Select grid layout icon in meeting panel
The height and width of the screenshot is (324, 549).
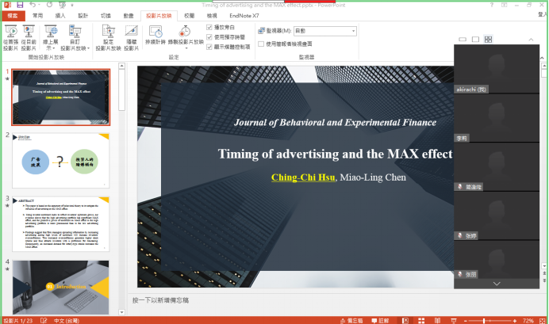tap(489, 39)
